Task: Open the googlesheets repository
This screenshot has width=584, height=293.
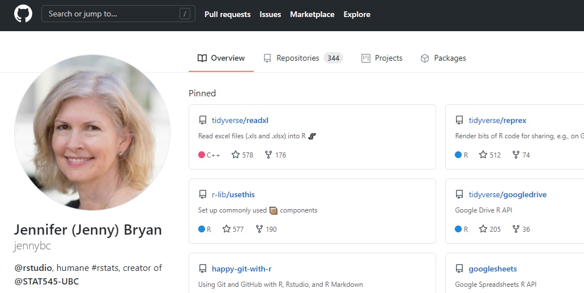Action: (492, 269)
